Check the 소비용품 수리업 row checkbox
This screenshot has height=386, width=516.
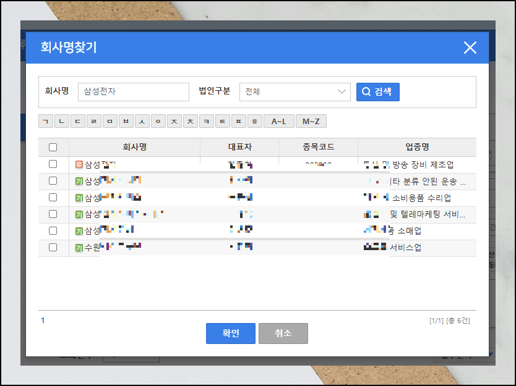point(53,198)
